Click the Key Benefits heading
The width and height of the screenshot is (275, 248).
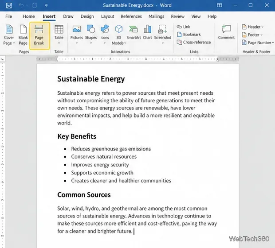tap(77, 136)
